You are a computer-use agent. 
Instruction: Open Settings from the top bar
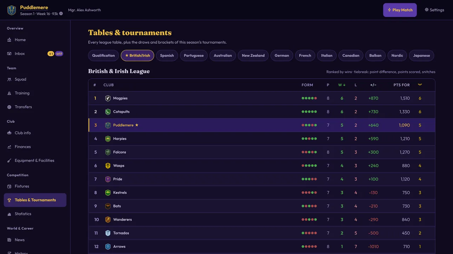pos(434,10)
